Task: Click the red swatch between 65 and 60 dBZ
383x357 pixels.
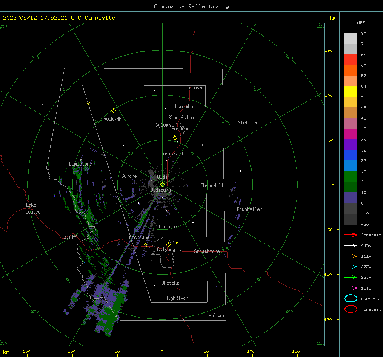Action: click(351, 59)
